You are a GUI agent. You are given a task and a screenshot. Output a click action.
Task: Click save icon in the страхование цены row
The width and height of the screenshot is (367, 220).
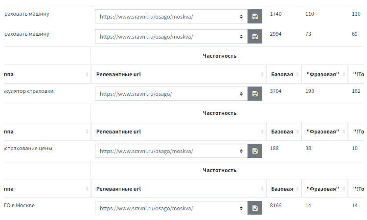pyautogui.click(x=254, y=151)
